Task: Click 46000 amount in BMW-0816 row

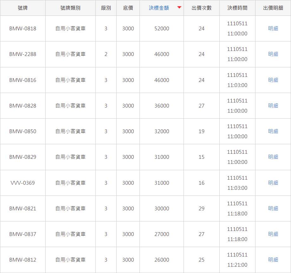Action: pos(162,80)
